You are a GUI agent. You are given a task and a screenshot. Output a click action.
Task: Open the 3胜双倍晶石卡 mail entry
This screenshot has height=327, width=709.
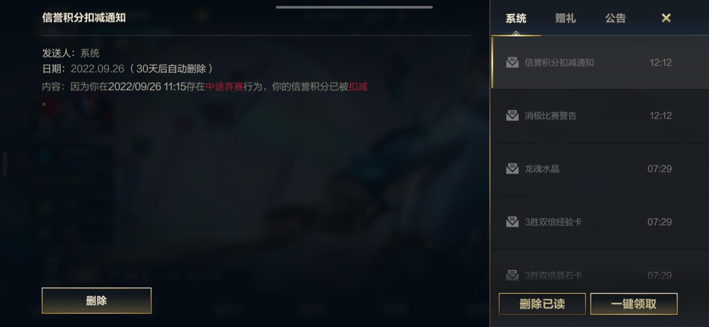(600, 271)
